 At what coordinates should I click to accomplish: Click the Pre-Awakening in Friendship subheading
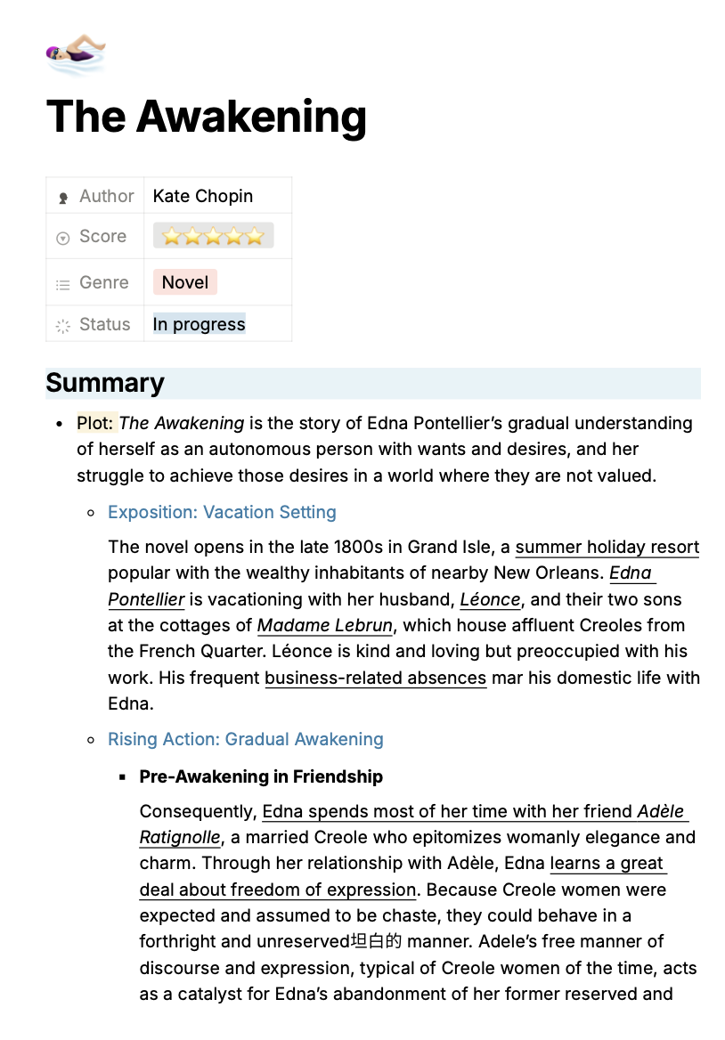[261, 776]
